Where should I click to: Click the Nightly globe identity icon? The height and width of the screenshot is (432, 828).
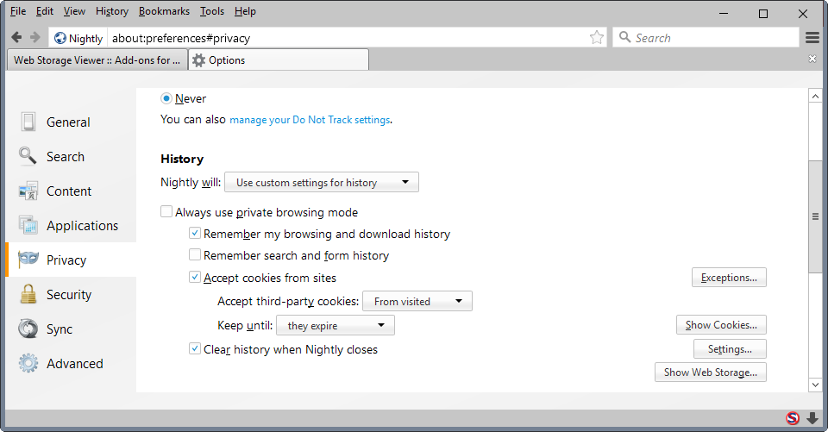click(60, 38)
